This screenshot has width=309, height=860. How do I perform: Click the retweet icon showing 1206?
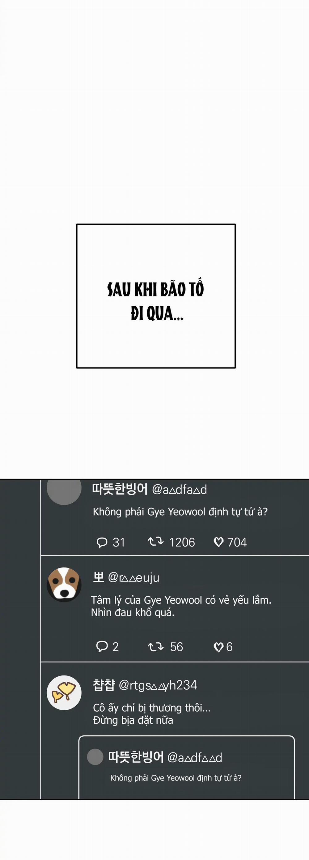pos(155,542)
